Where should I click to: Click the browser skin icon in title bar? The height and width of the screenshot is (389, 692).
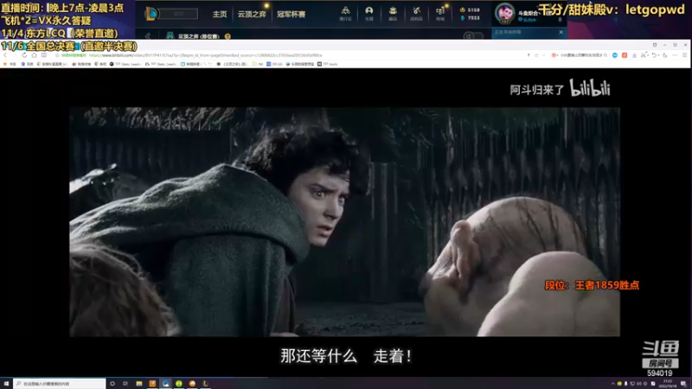[x=655, y=45]
